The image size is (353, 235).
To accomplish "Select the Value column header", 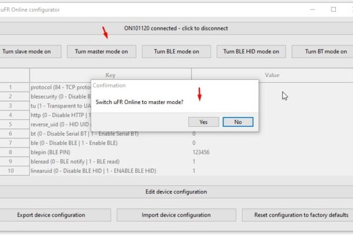I will coord(272,75).
